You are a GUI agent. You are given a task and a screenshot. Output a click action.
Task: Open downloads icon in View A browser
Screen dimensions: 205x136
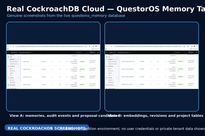pos(93,46)
